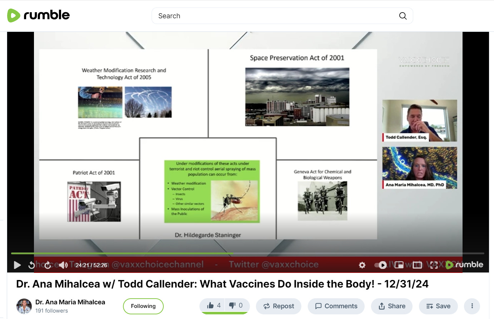Image resolution: width=494 pixels, height=319 pixels.
Task: Click the Following button
Action: [x=143, y=306]
